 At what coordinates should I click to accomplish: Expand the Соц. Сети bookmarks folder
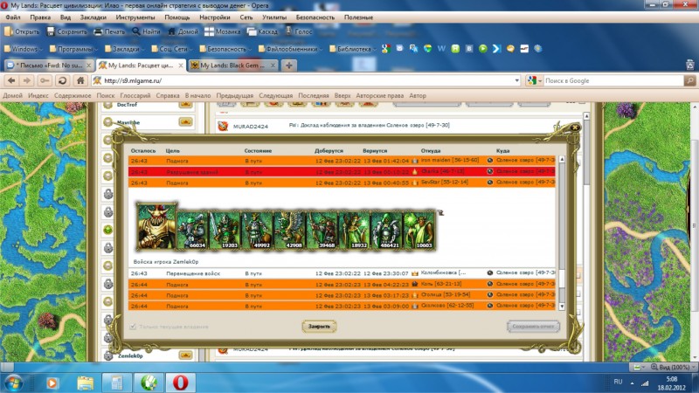(172, 49)
